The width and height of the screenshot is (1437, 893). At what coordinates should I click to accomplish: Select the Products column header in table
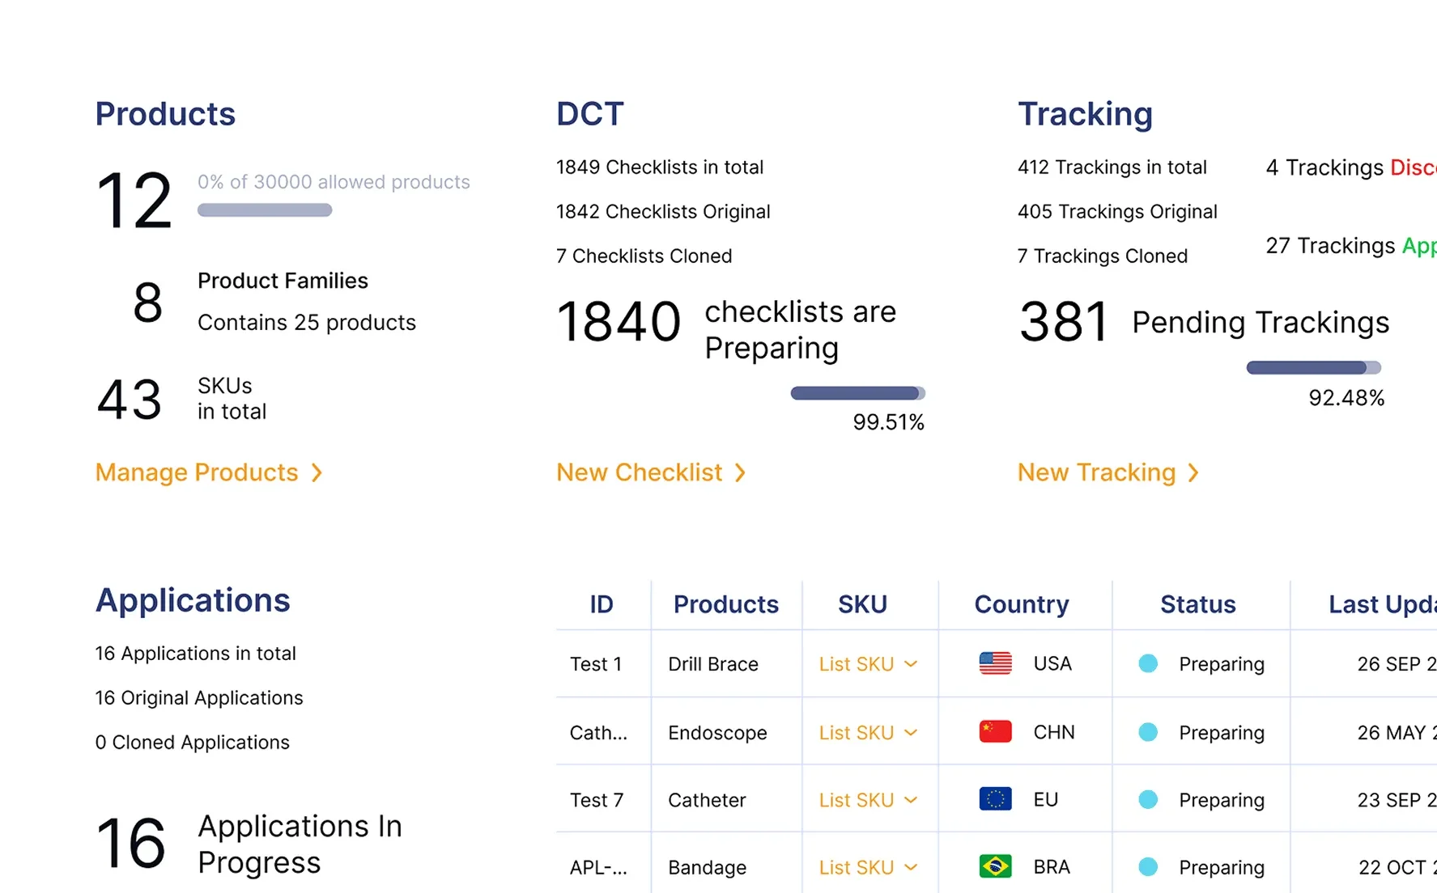[725, 604]
